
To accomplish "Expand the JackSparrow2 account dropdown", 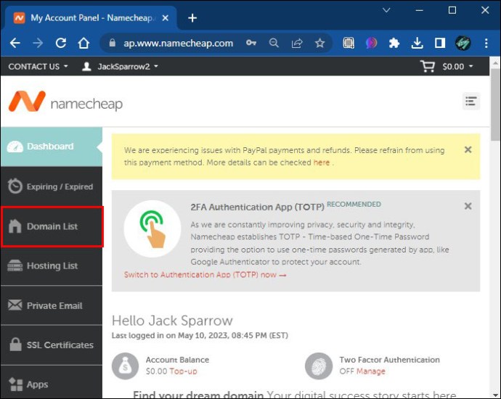I will pyautogui.click(x=120, y=67).
